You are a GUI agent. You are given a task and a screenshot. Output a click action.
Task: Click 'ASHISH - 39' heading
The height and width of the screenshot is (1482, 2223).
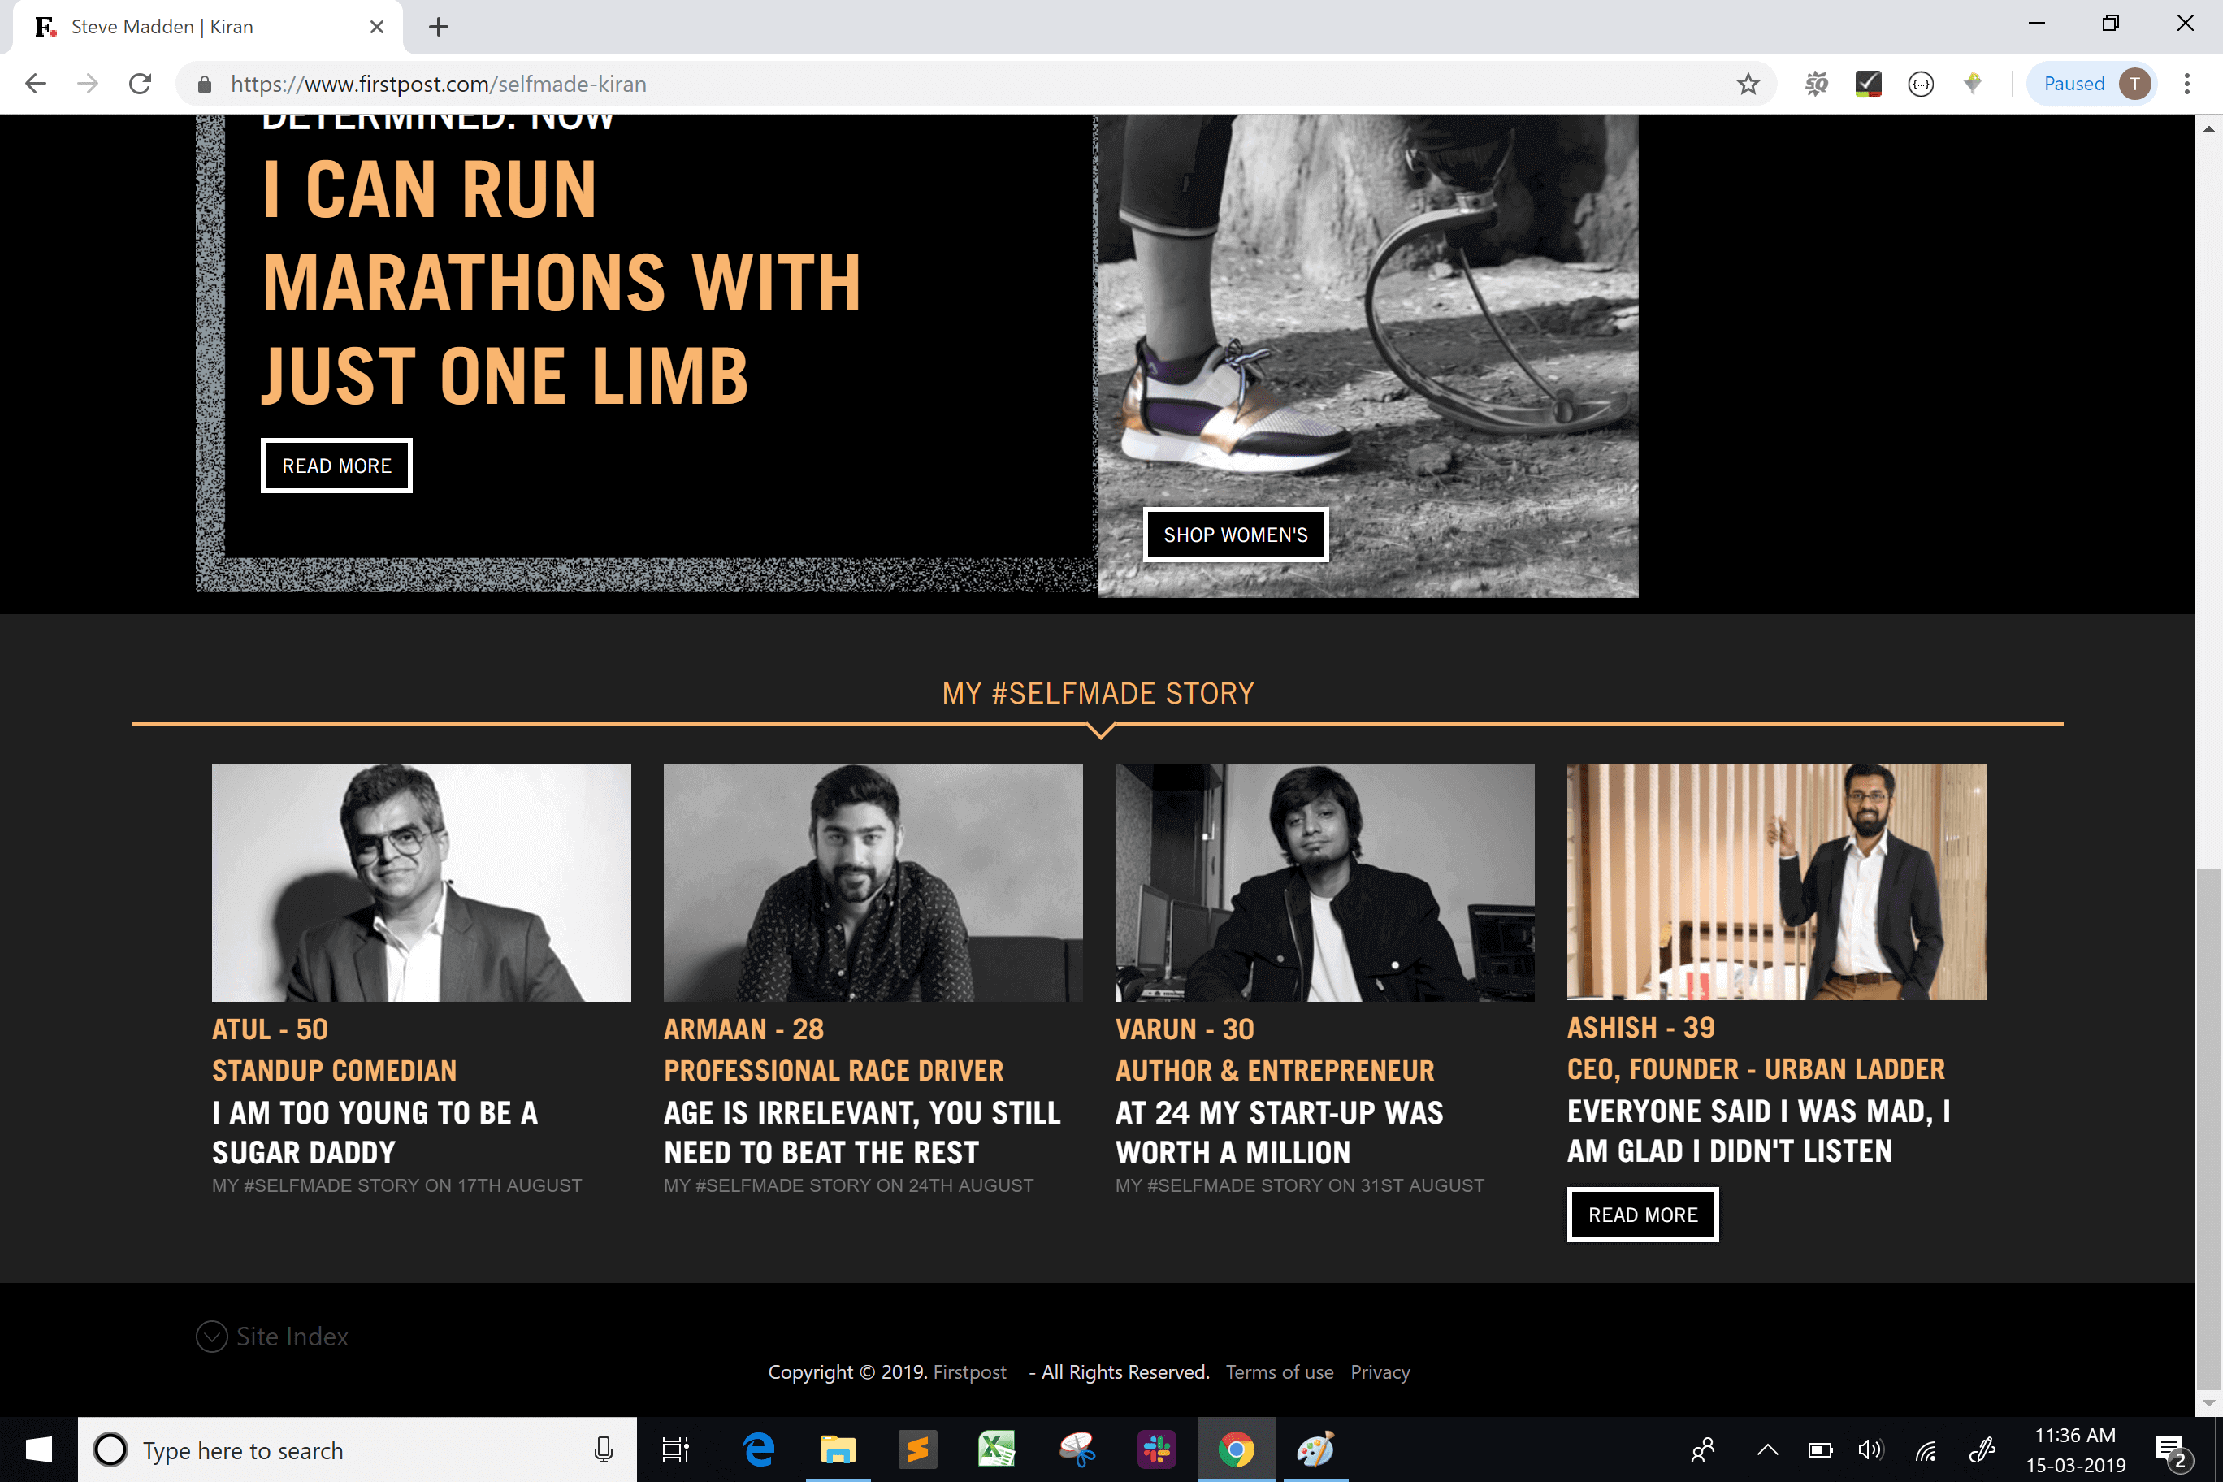1640,1027
